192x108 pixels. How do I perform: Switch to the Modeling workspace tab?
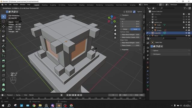pyautogui.click(x=44, y=5)
